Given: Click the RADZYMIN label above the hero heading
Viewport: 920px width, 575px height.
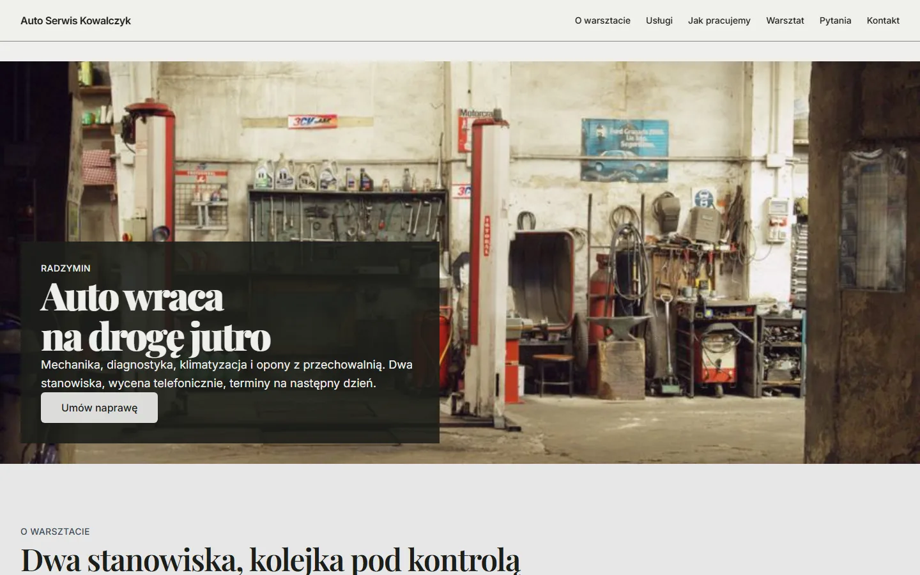Looking at the screenshot, I should tap(66, 268).
